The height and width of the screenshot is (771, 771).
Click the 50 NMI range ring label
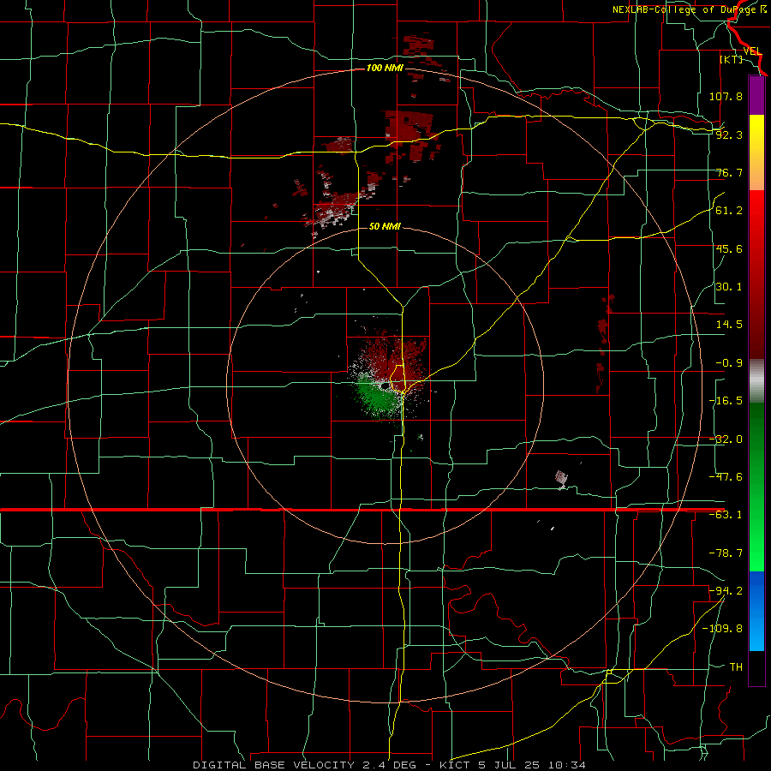385,226
